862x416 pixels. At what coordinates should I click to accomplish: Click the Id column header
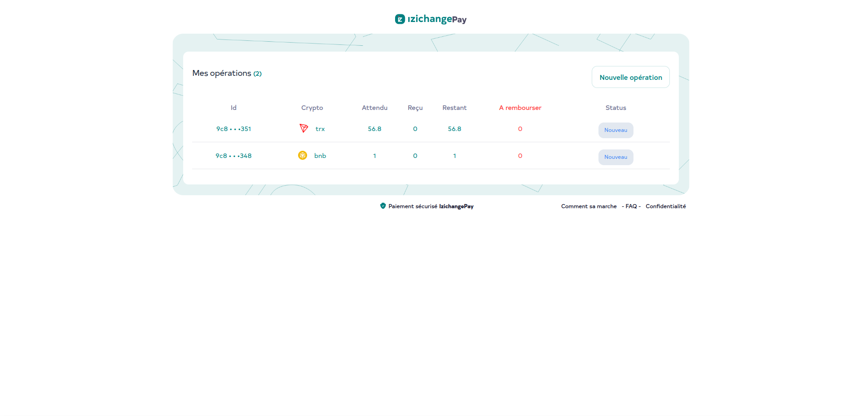(x=233, y=108)
